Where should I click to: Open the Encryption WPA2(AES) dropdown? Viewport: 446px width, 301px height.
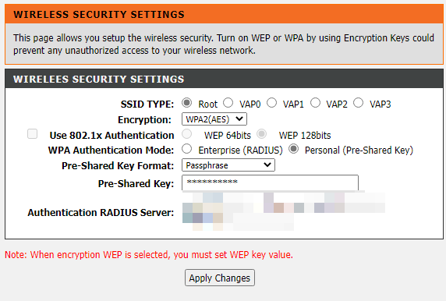pyautogui.click(x=214, y=119)
